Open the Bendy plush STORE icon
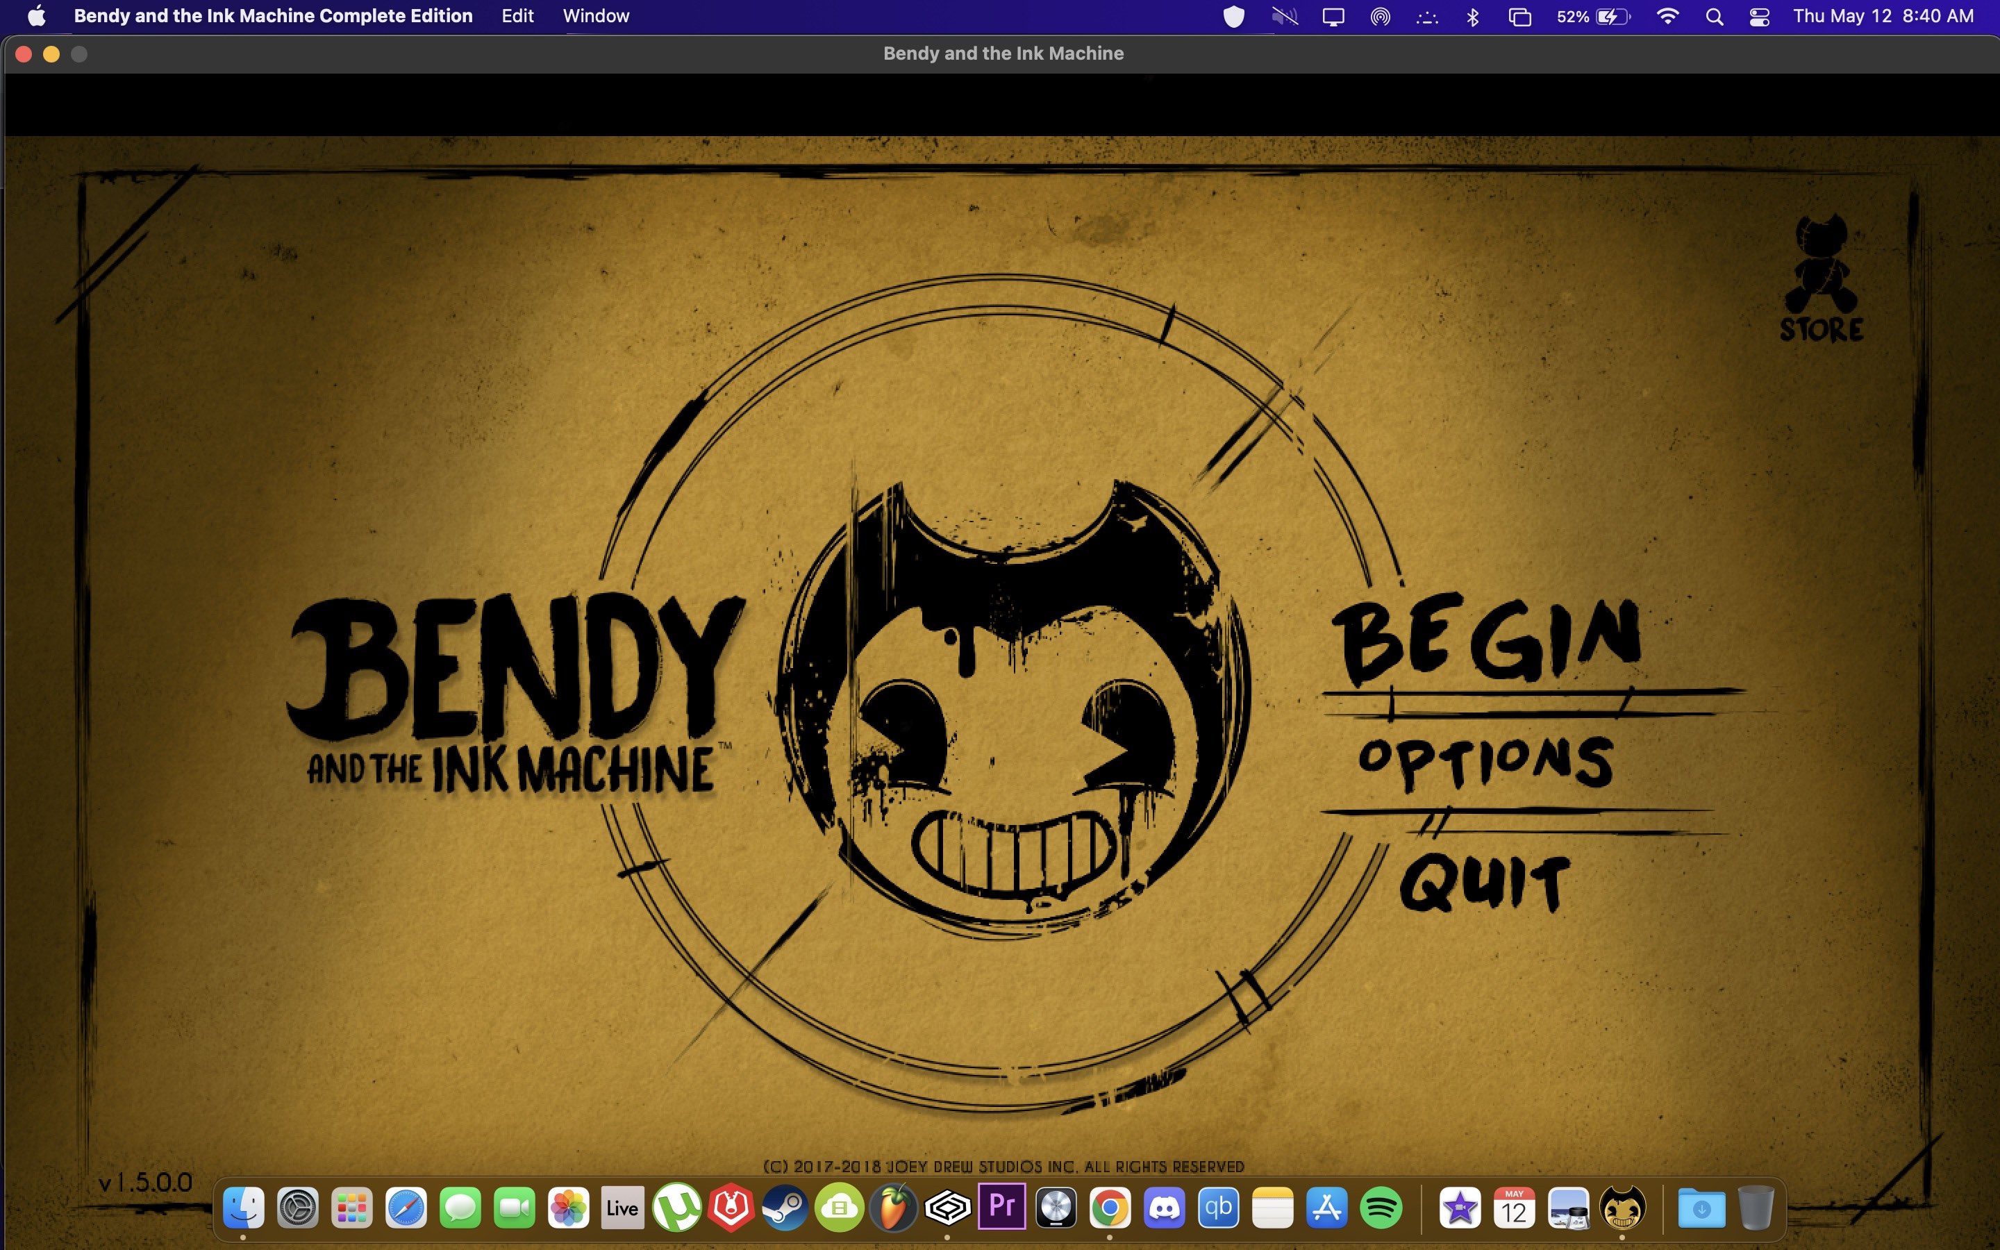 click(x=1822, y=278)
